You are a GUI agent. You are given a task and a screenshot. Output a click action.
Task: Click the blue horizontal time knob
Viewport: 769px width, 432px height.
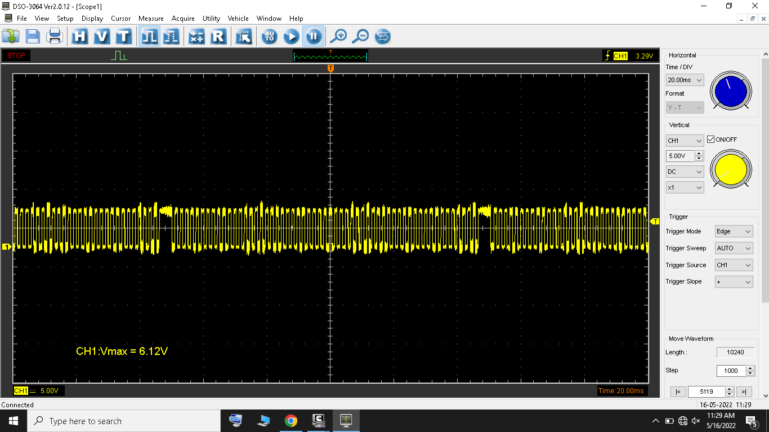coord(730,91)
